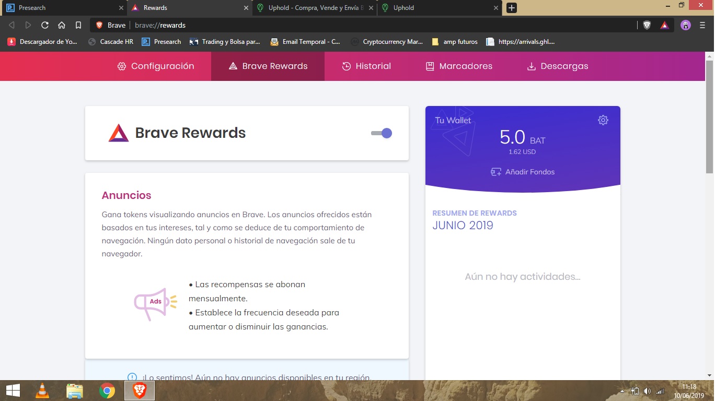The height and width of the screenshot is (401, 715).
Task: Click the Anuncios section heading
Action: click(x=126, y=195)
